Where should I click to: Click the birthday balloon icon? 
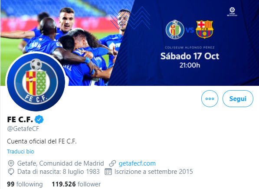tap(11, 172)
